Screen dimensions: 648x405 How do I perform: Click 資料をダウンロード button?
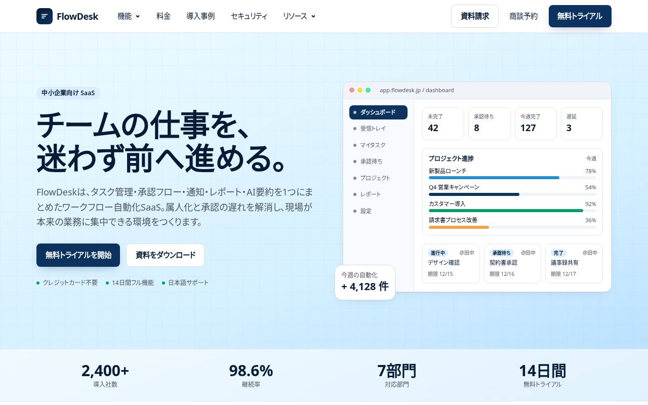click(165, 255)
